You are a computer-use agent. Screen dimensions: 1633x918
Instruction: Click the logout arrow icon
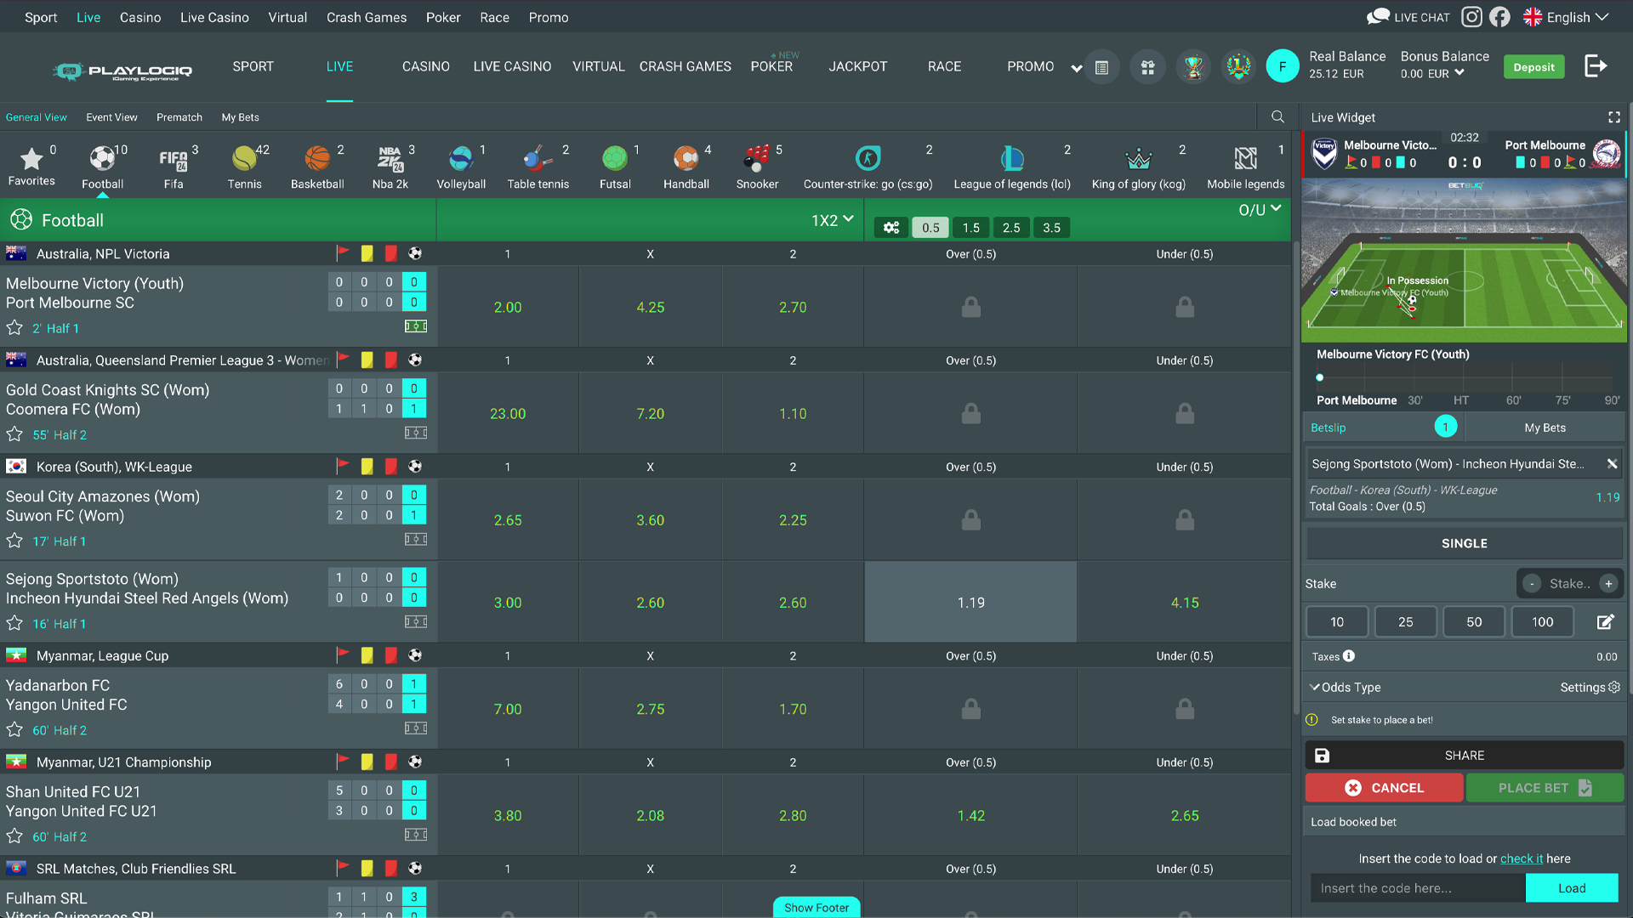pyautogui.click(x=1596, y=66)
